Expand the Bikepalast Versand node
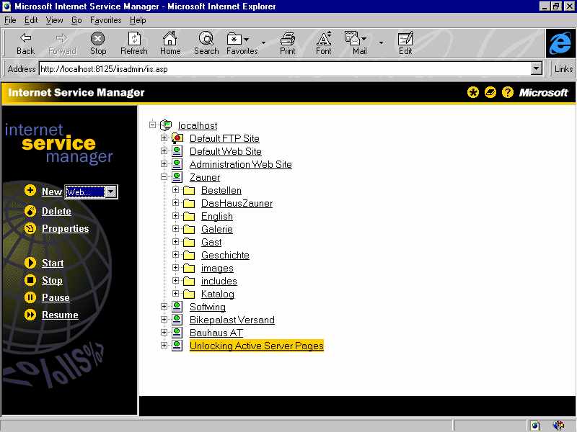Screen dimensions: 577x432 164,319
